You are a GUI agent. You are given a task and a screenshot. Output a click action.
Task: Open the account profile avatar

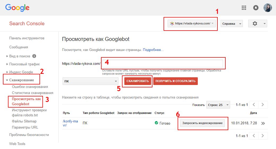click(x=268, y=8)
